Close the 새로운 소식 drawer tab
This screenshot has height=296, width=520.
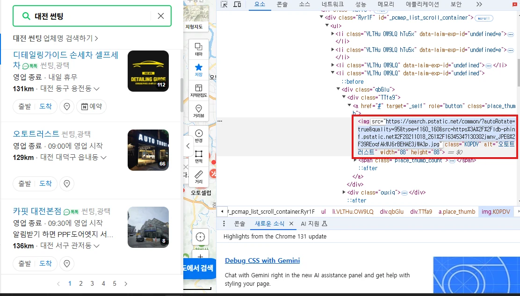[291, 224]
